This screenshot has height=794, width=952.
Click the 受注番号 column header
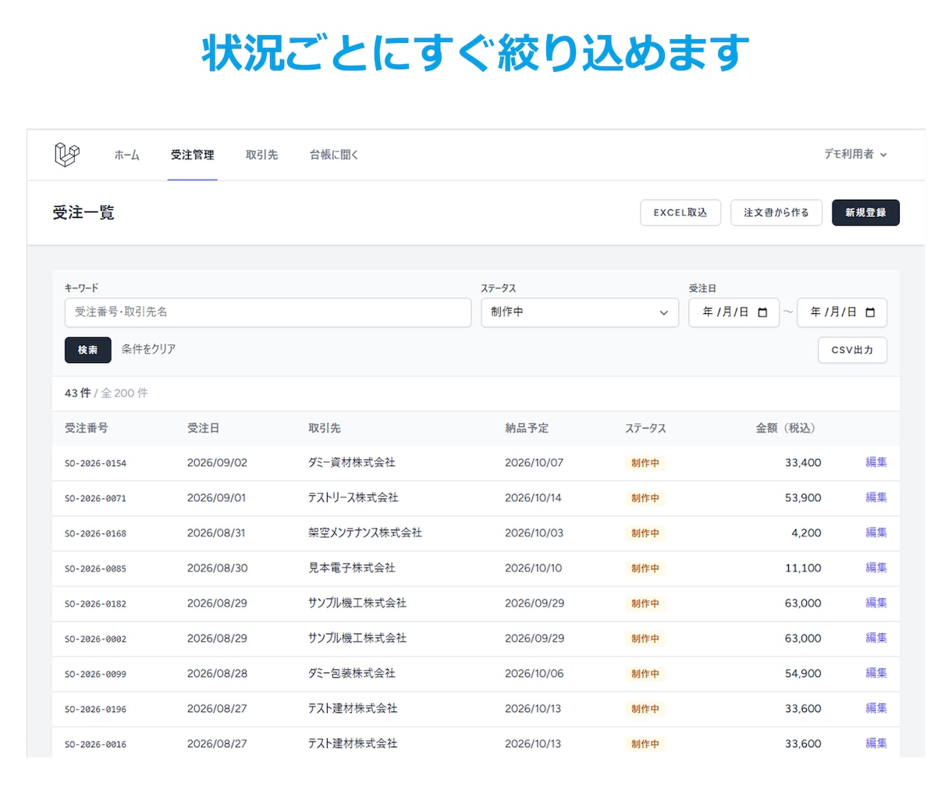coord(87,428)
